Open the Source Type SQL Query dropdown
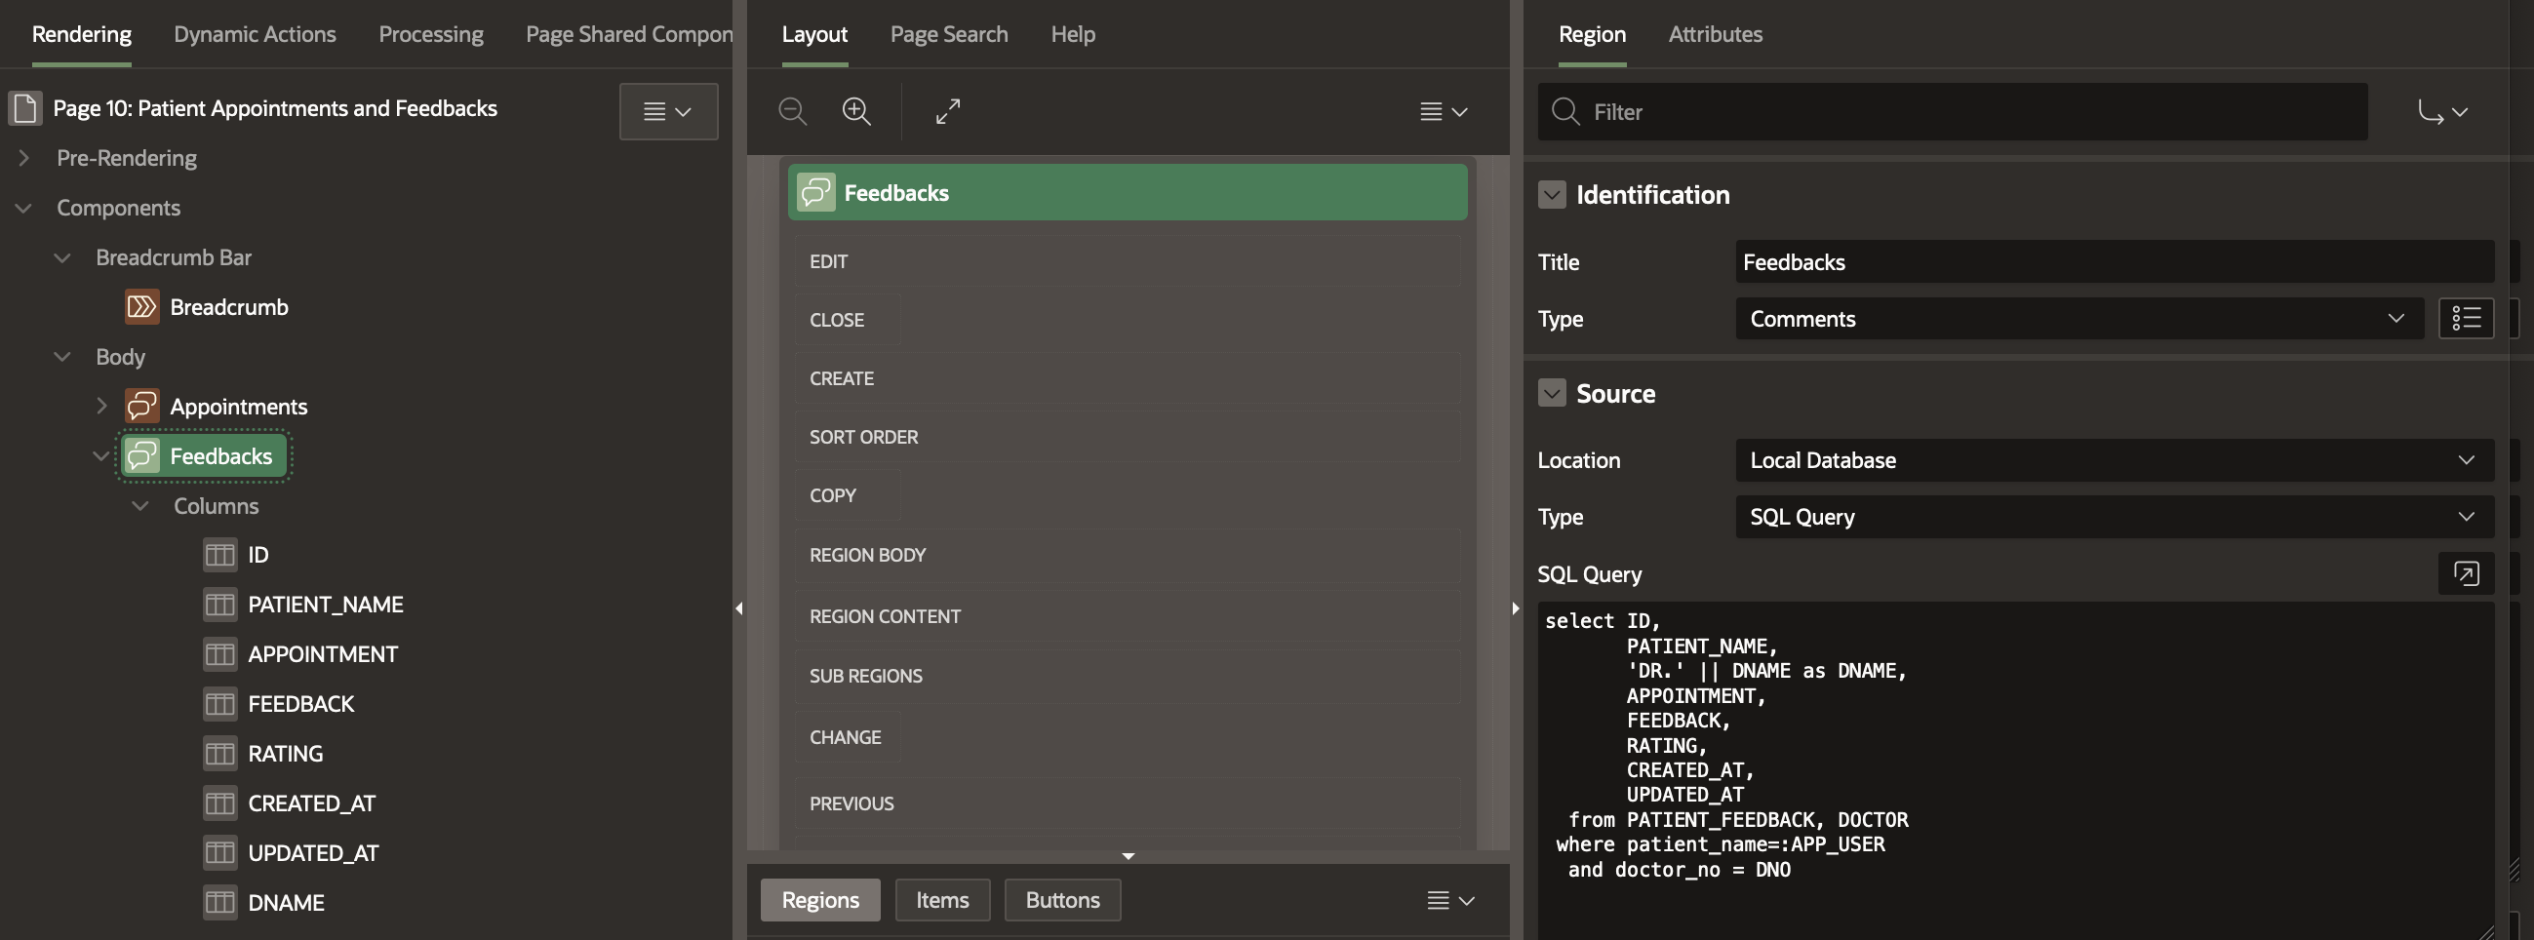Viewport: 2534px width, 940px height. point(2115,517)
